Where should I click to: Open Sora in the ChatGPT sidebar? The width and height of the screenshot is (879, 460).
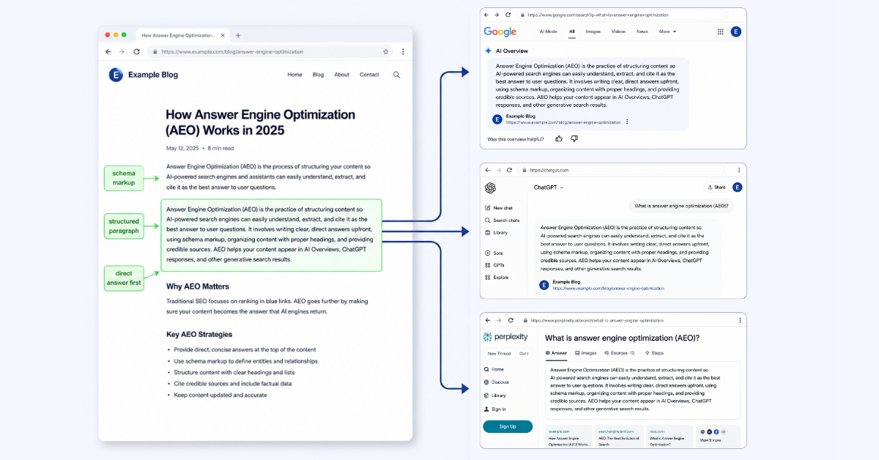[x=494, y=253]
